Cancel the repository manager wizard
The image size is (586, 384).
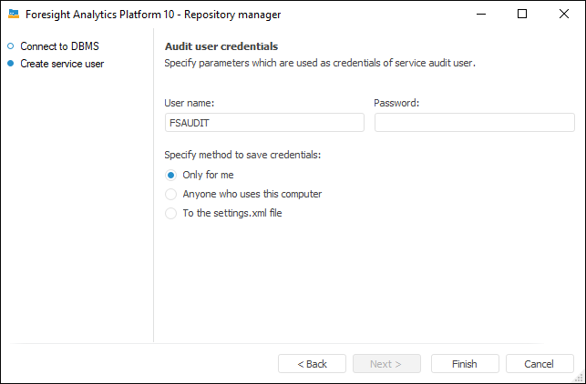pyautogui.click(x=540, y=364)
